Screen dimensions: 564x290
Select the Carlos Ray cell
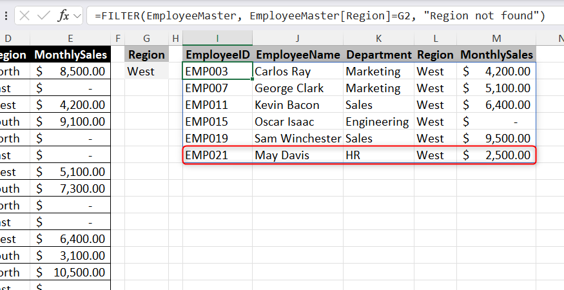(x=298, y=72)
